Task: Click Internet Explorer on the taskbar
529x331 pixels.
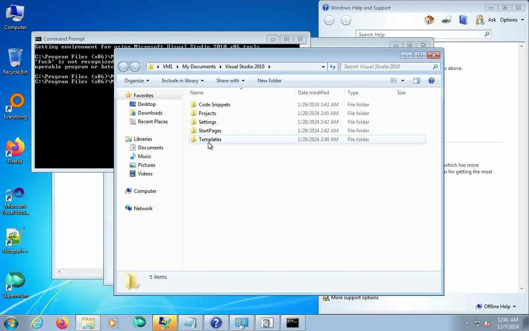Action: pyautogui.click(x=37, y=323)
